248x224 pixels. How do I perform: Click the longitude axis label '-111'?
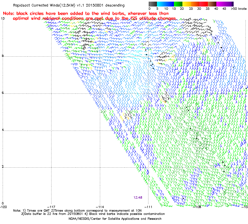148,207
